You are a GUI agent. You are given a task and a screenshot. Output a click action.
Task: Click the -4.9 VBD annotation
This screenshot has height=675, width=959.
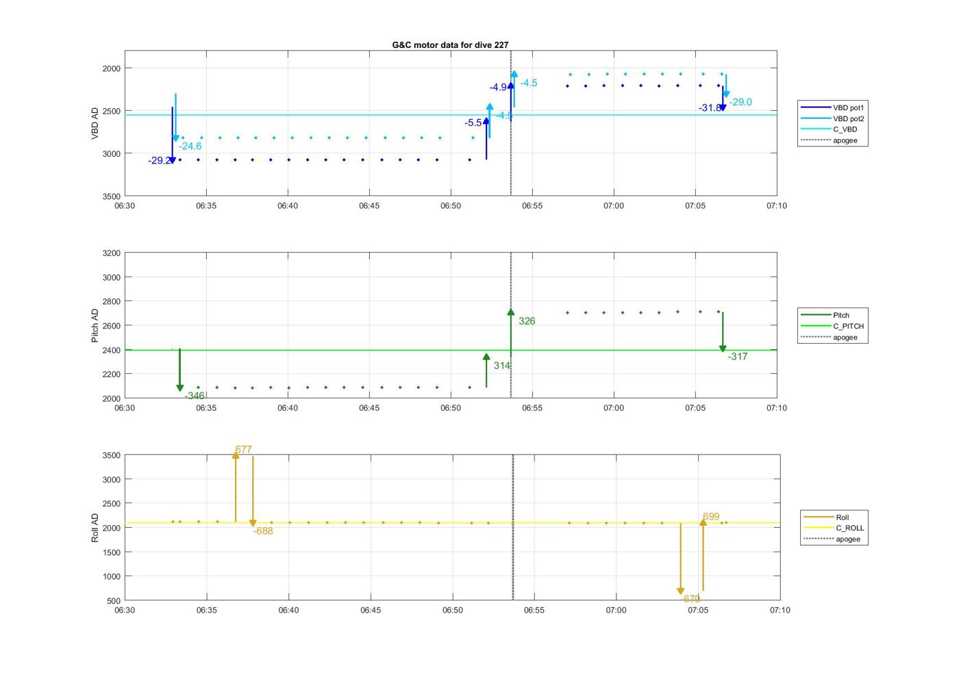498,87
